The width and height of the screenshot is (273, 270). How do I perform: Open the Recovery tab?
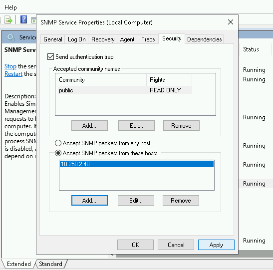point(103,39)
